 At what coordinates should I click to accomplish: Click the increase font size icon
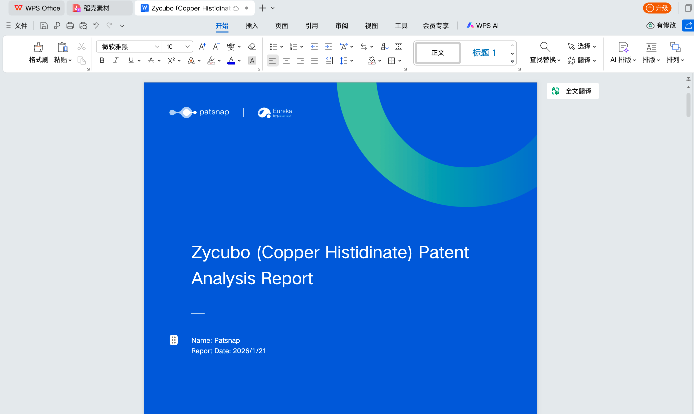click(202, 46)
